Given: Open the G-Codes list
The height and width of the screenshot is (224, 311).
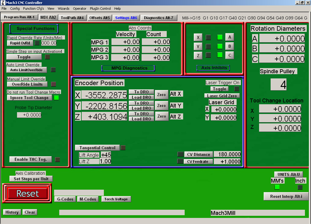Looking at the screenshot, I should (x=65, y=199).
